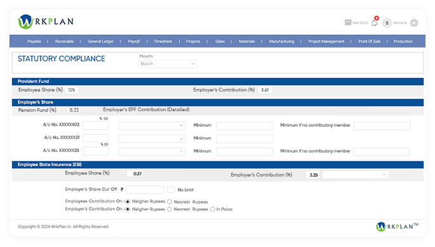Image resolution: width=435 pixels, height=247 pixels.
Task: Click the Provident Fund section header
Action: tap(217, 81)
